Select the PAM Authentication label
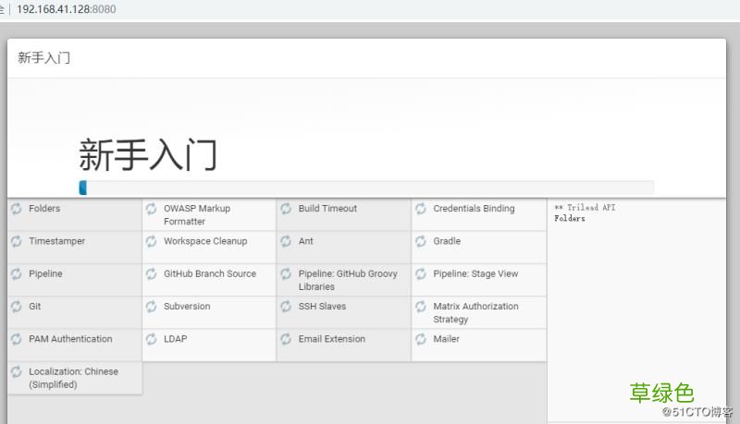 (70, 339)
